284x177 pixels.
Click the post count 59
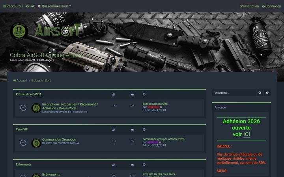133,141
